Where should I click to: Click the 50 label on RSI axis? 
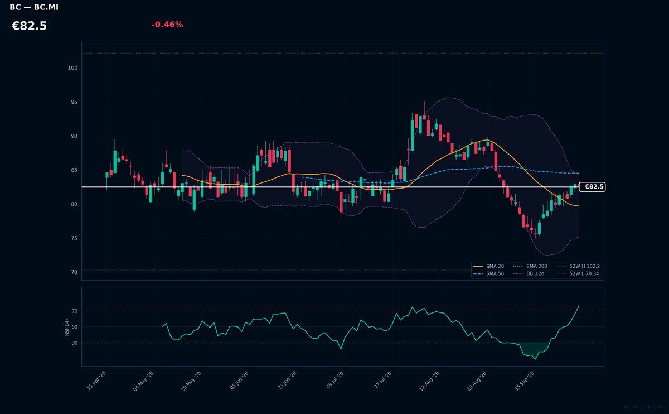[75, 327]
